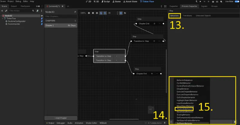Open the Editor menu
The image size is (240, 125).
[x=25, y=1]
